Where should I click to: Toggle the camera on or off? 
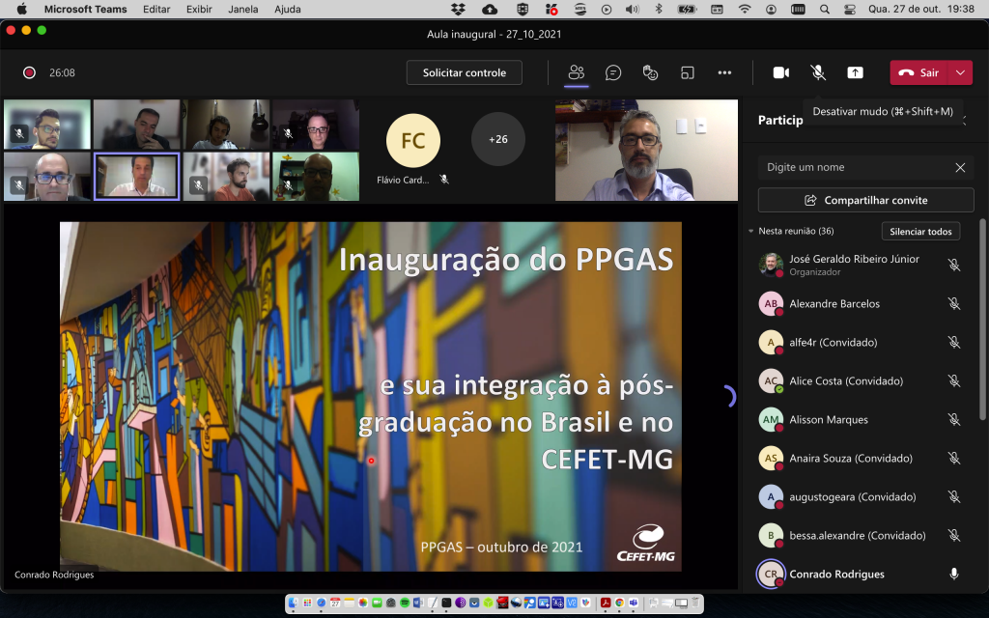(780, 72)
